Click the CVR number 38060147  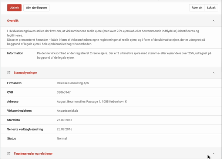point(64,92)
